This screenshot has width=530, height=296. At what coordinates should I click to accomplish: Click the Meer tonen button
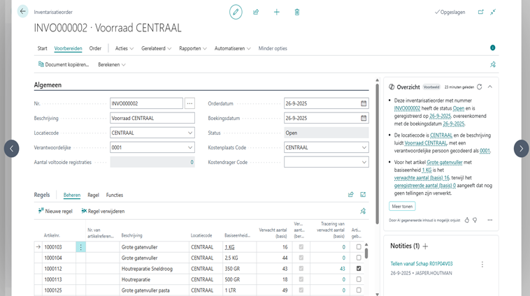click(x=402, y=206)
